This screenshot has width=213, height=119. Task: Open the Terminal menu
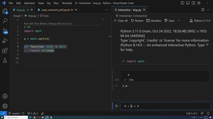pos(67,3)
